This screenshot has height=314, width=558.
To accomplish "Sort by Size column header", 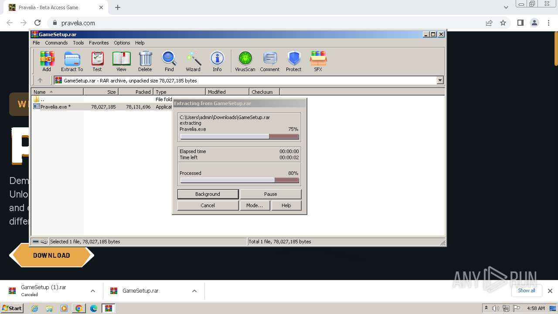I will 101,92.
